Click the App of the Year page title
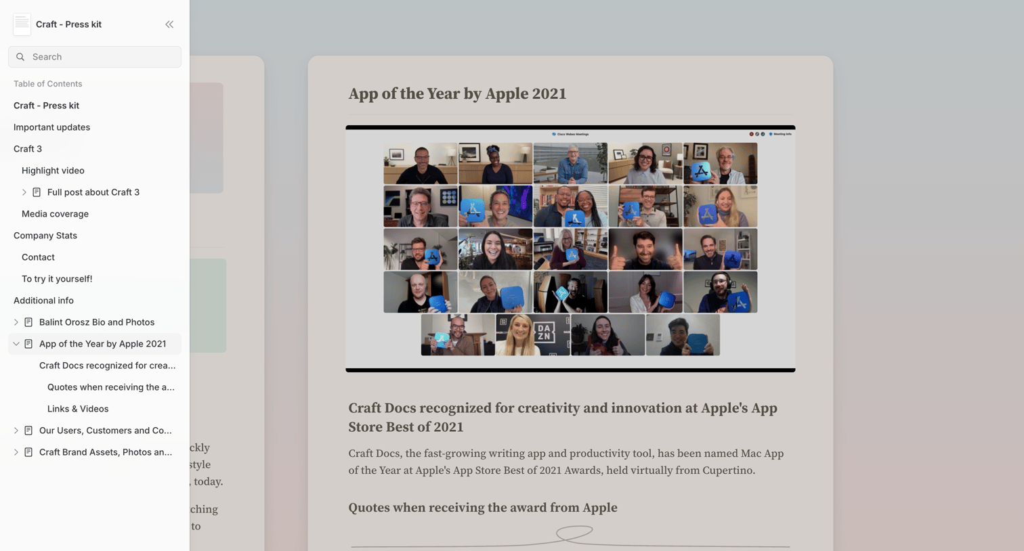1024x551 pixels. (x=457, y=94)
